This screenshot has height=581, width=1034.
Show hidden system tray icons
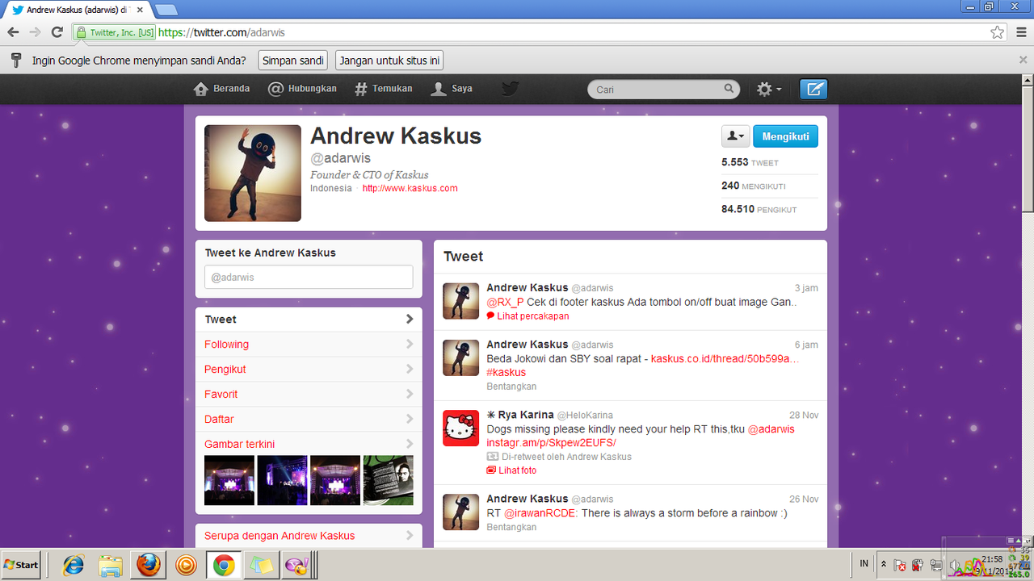point(884,564)
